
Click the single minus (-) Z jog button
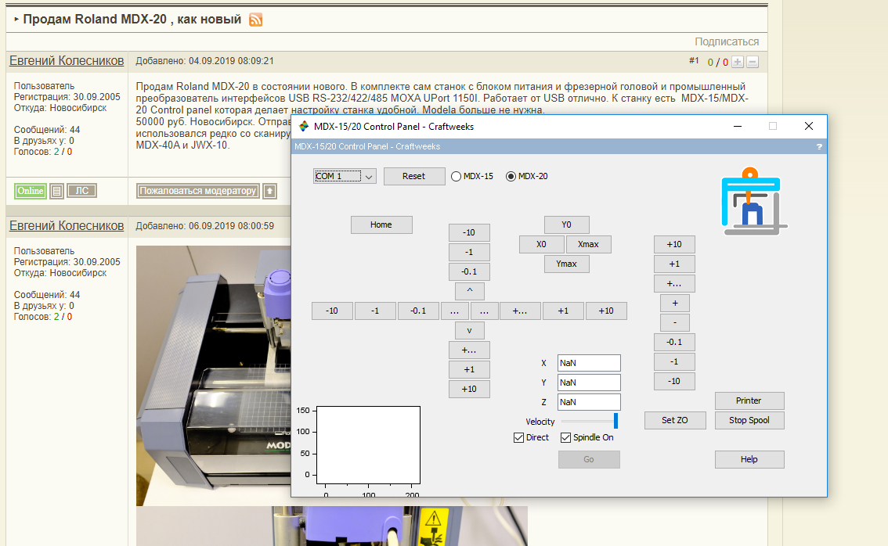click(675, 322)
